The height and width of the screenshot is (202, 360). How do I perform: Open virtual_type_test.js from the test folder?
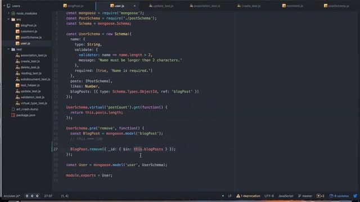point(34,103)
